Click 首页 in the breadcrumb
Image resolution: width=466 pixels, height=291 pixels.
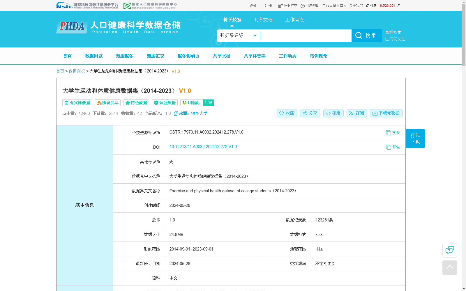point(60,71)
